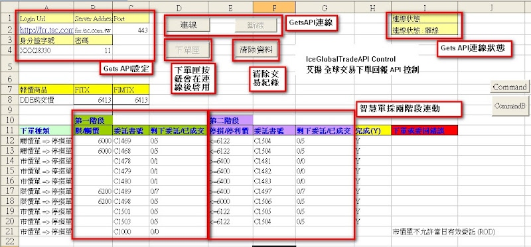Click the 連線 connect button
This screenshot has height=247, width=531.
point(189,25)
